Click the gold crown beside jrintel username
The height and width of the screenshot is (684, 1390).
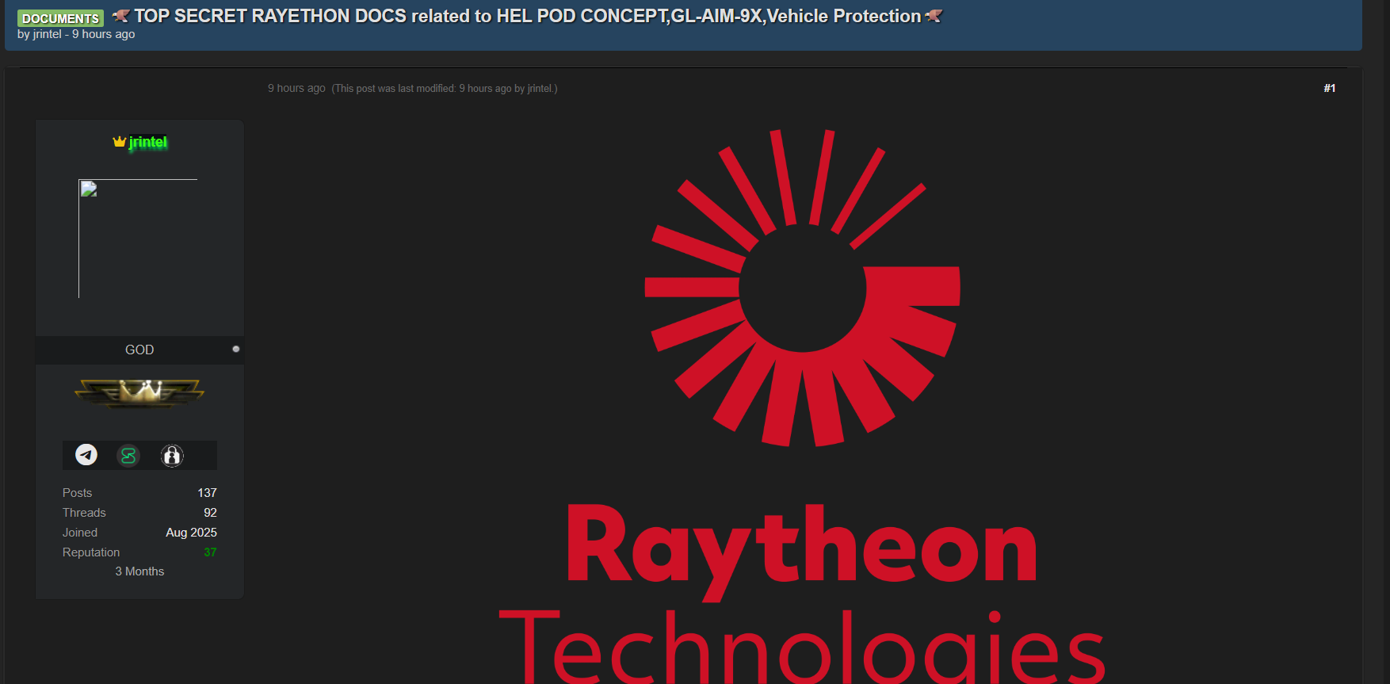119,142
